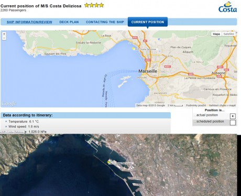Screen dimensions: 241x196
Task: Click the A50 highway badge near Aubagne
Action: point(190,74)
